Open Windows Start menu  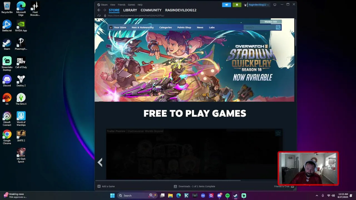pyautogui.click(x=112, y=196)
